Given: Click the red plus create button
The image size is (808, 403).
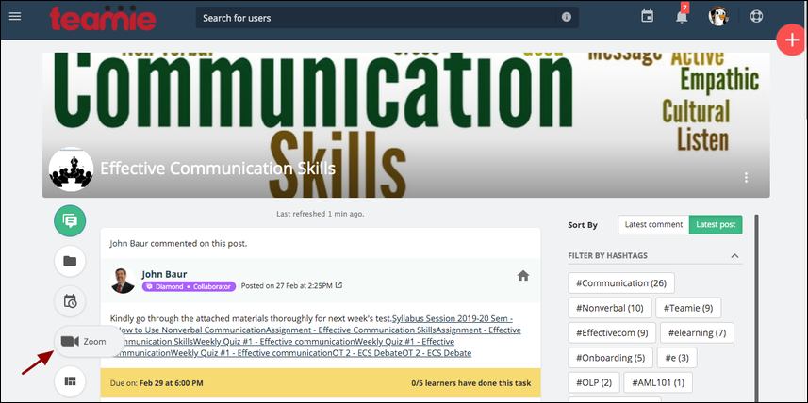Looking at the screenshot, I should (x=791, y=40).
